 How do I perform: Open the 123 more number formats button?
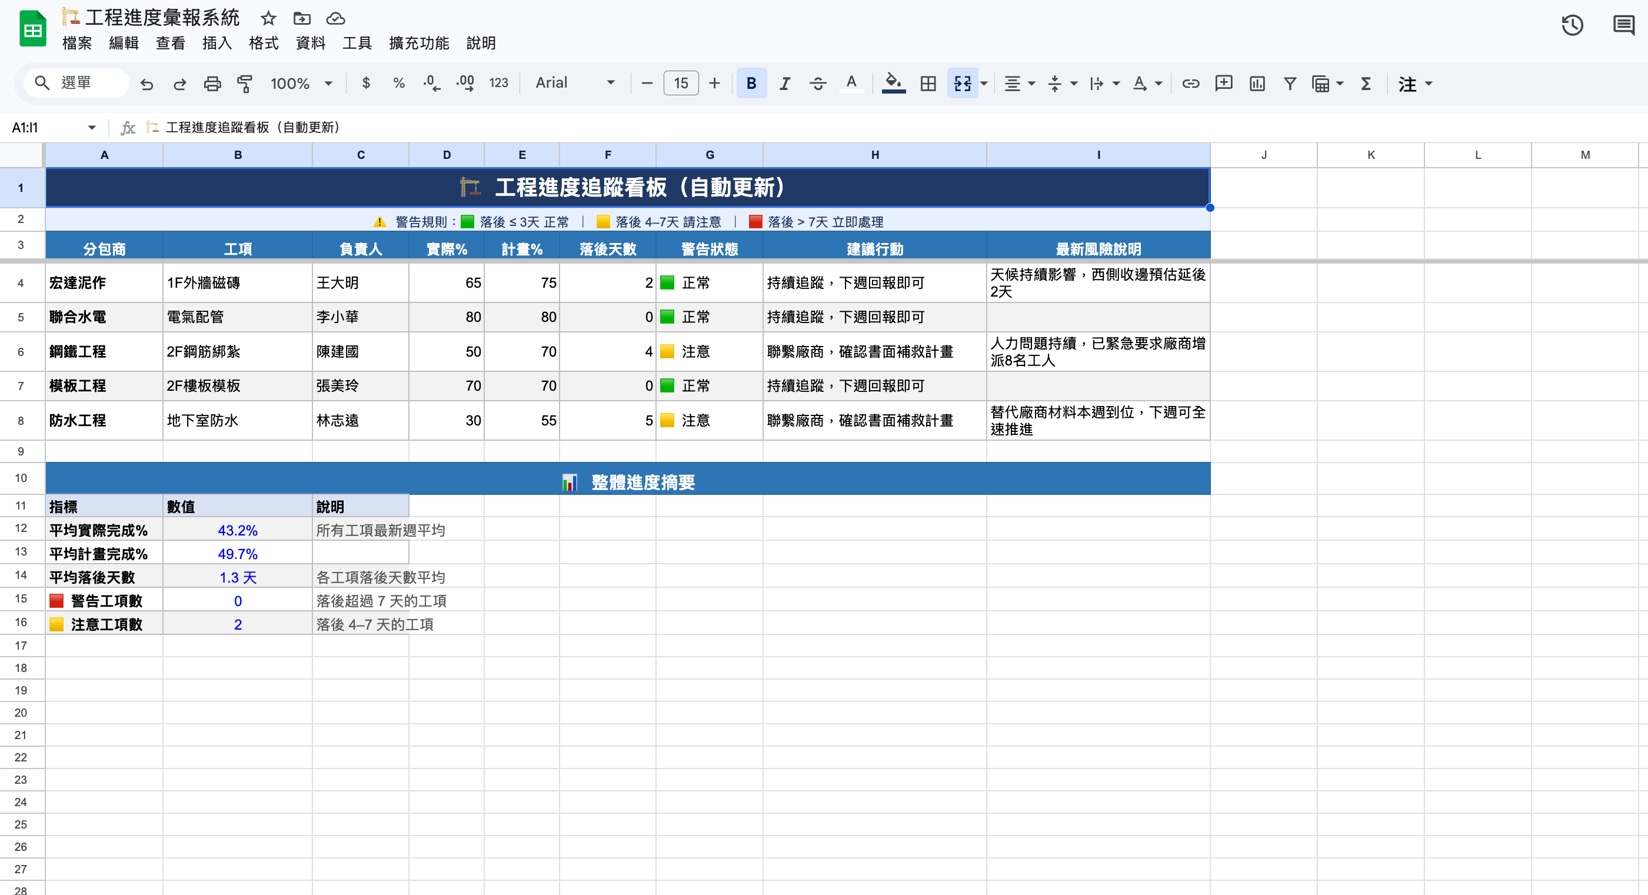[498, 83]
